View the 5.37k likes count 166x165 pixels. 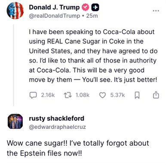(117, 95)
